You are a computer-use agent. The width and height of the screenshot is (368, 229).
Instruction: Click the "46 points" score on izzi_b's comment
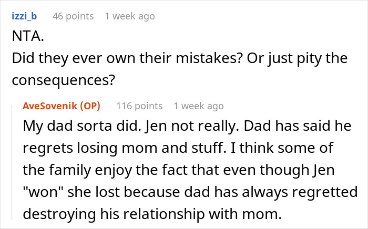[73, 16]
